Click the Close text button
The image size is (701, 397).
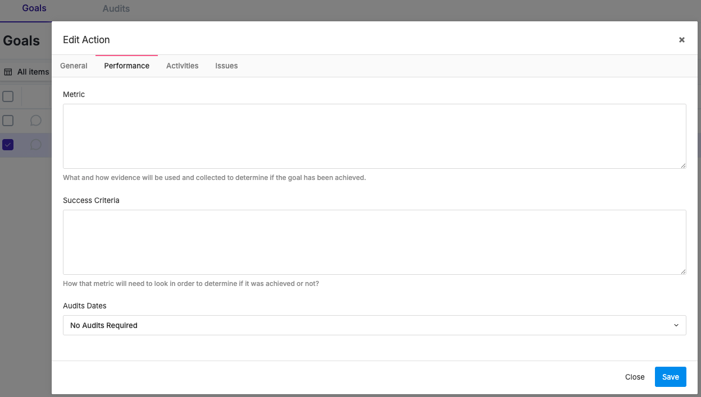point(635,377)
